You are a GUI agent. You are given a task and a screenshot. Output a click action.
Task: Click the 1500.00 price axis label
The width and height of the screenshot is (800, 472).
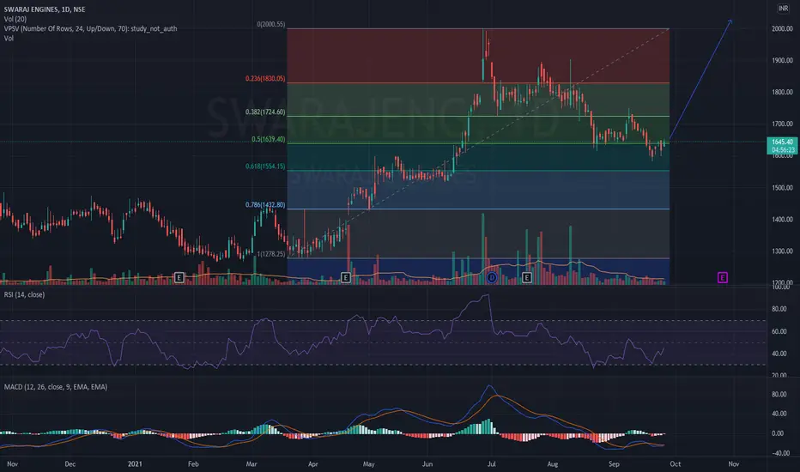tap(782, 188)
